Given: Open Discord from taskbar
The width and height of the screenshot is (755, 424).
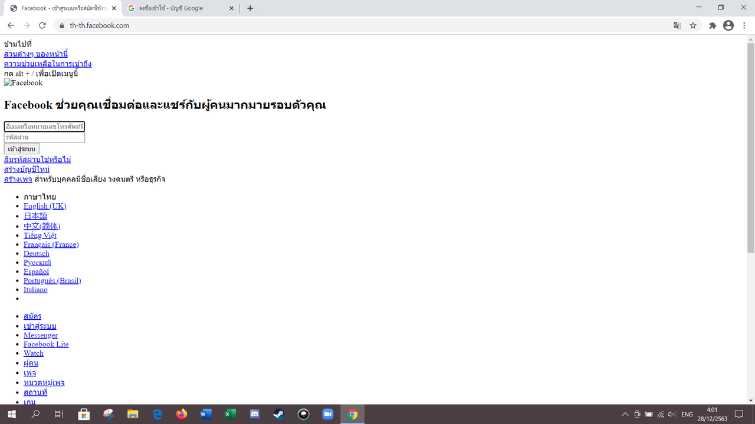Looking at the screenshot, I should (x=255, y=414).
